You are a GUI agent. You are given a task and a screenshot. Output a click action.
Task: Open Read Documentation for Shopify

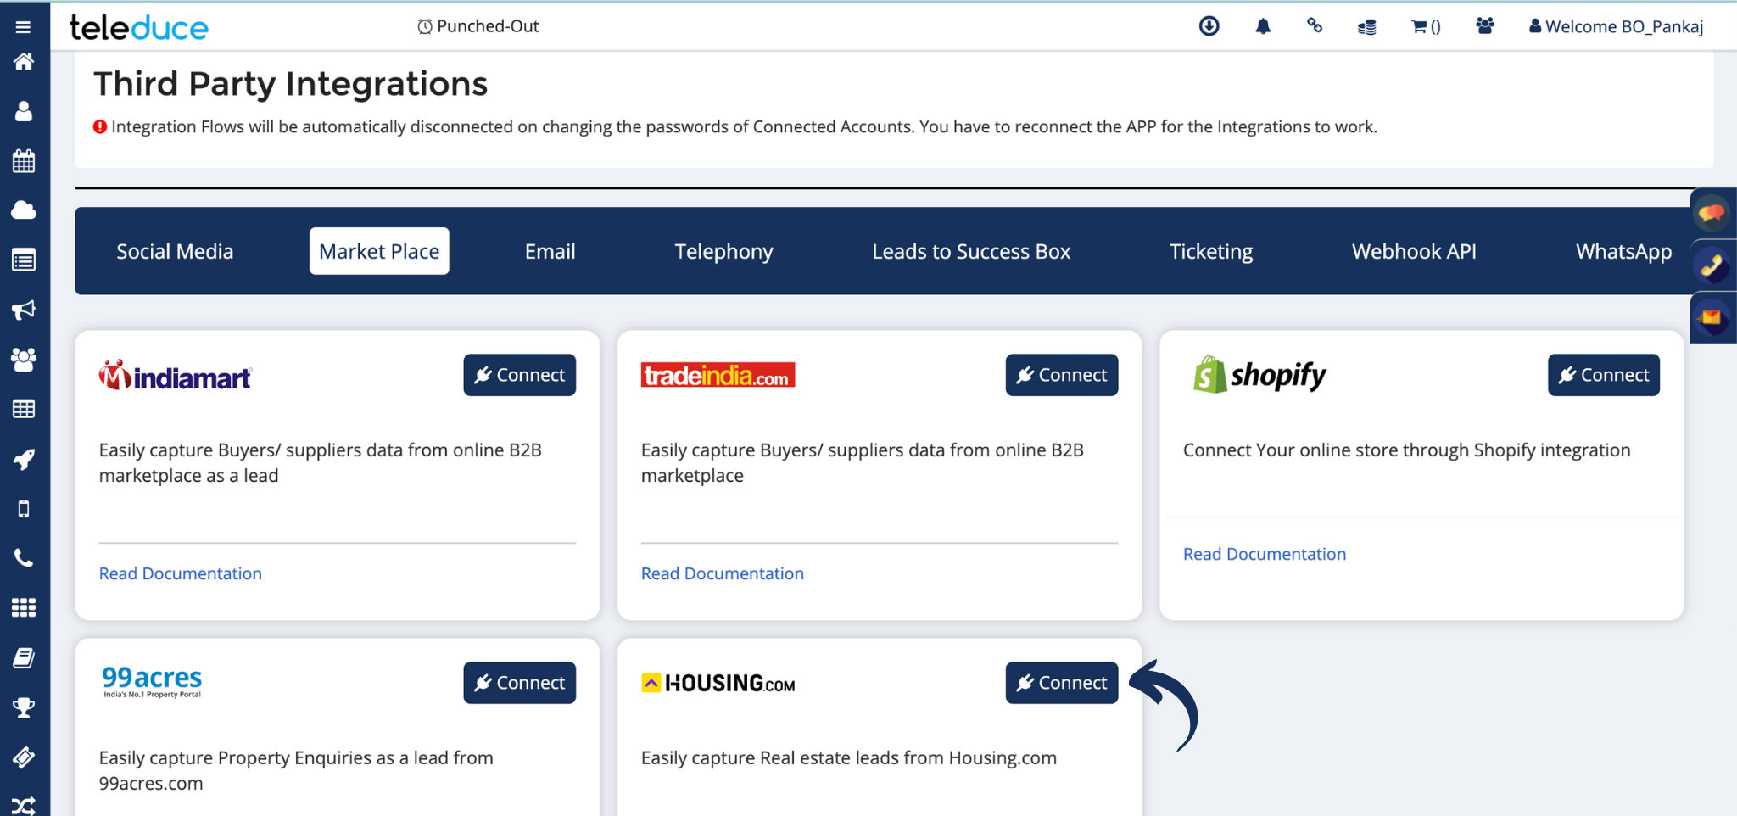(x=1265, y=554)
